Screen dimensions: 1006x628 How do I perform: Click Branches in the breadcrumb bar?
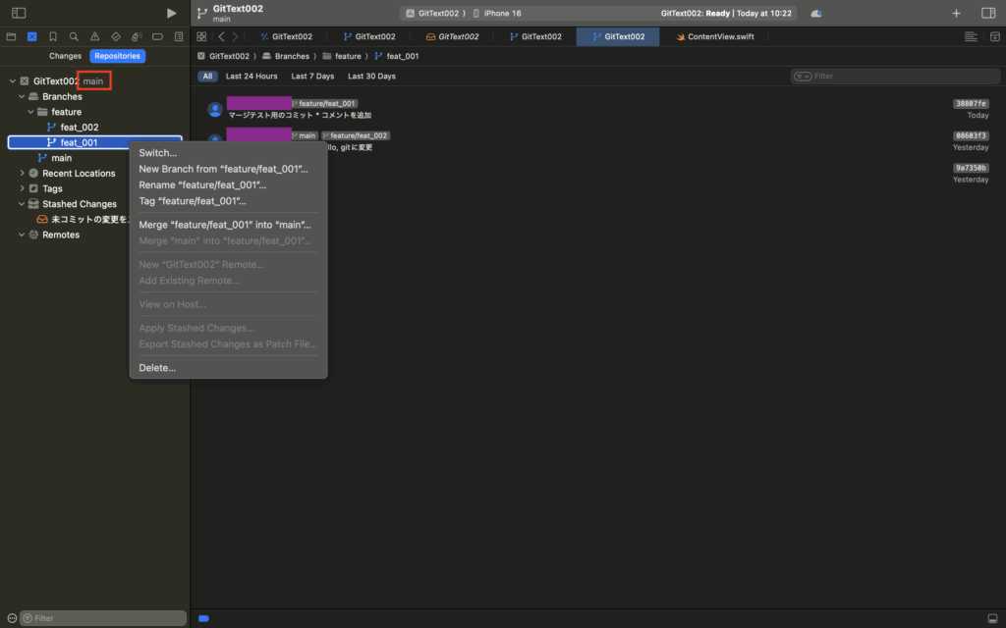286,56
